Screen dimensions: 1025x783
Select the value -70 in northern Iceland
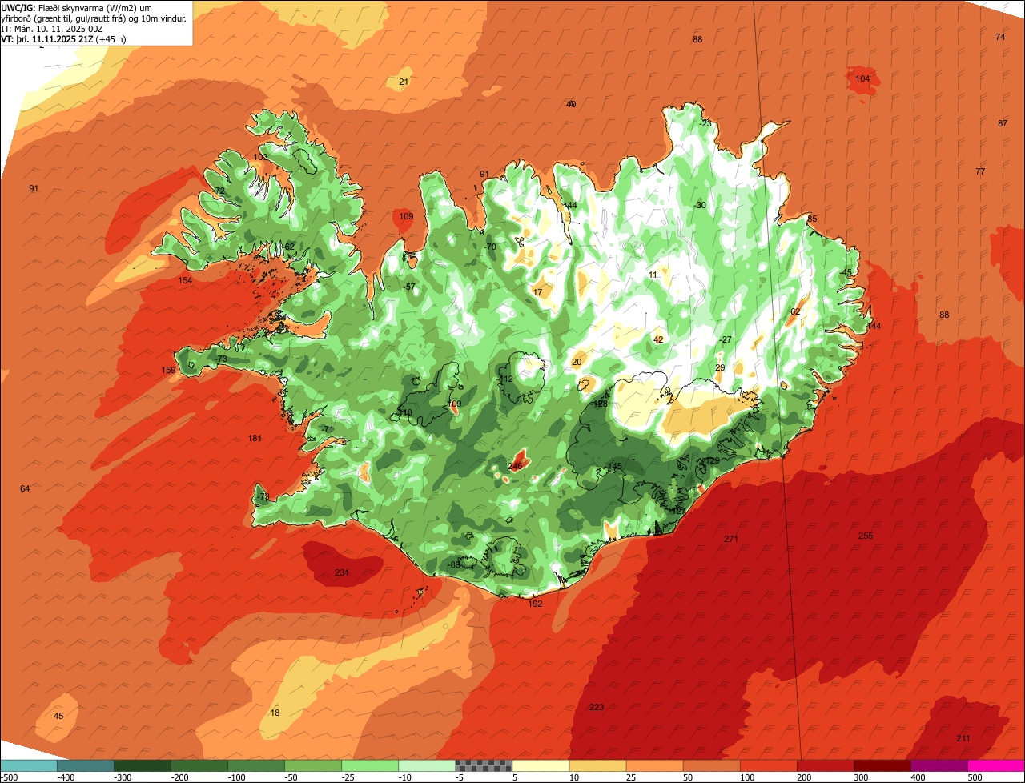pyautogui.click(x=489, y=247)
